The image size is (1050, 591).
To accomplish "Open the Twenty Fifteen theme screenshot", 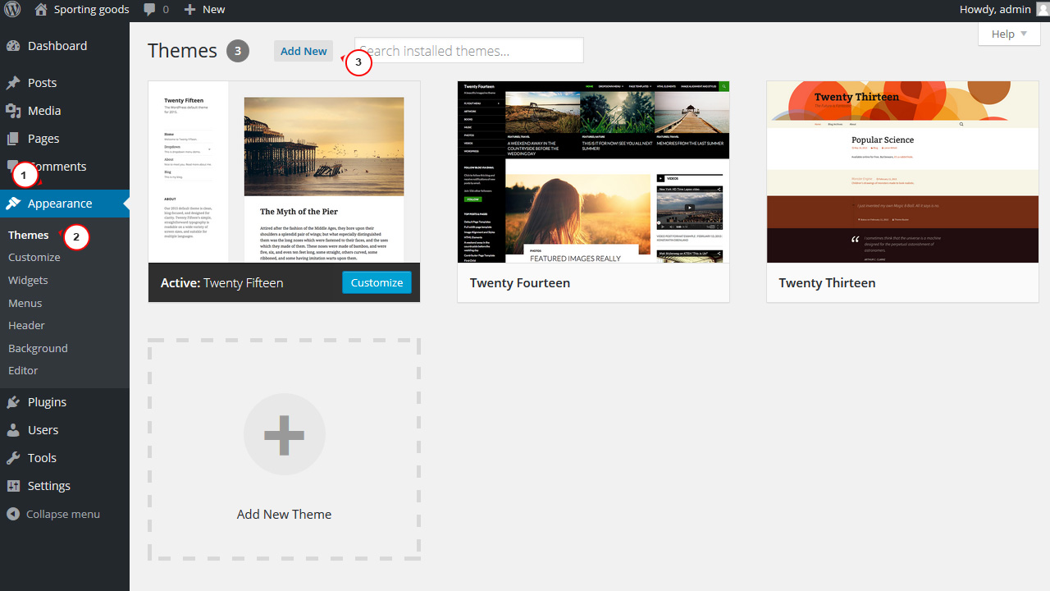I will (284, 172).
